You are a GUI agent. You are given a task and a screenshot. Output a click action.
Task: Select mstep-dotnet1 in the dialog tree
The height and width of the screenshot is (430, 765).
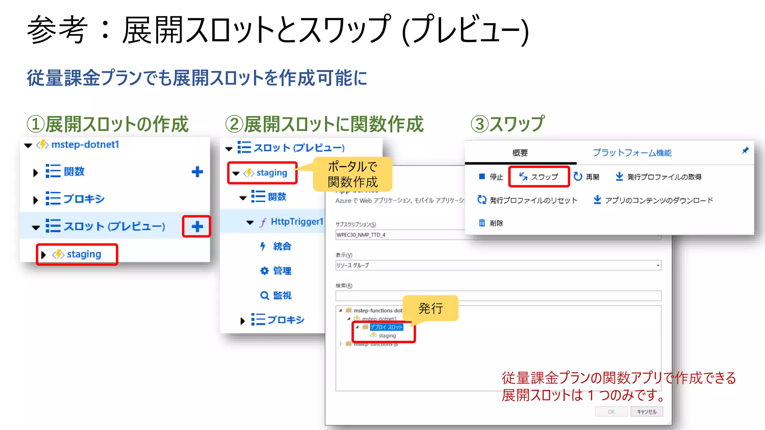coord(379,319)
